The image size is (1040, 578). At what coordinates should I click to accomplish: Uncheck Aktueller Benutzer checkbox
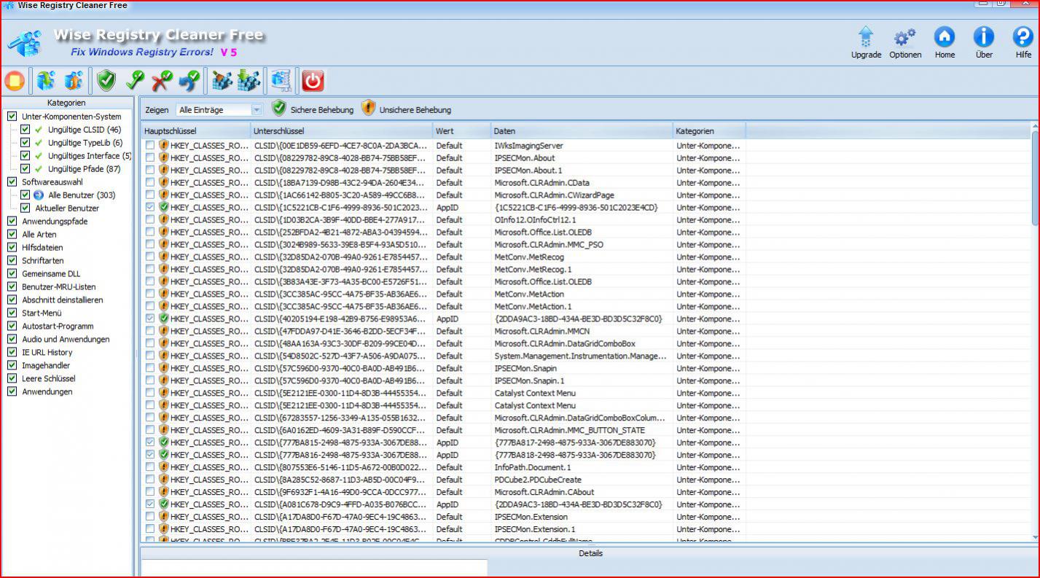[26, 208]
